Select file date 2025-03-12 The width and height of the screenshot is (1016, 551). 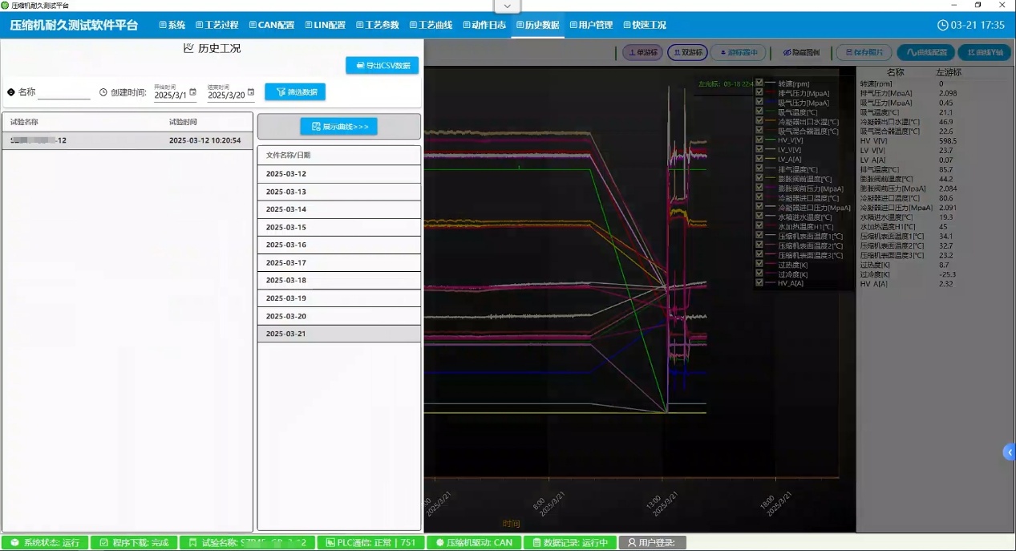tap(338, 174)
